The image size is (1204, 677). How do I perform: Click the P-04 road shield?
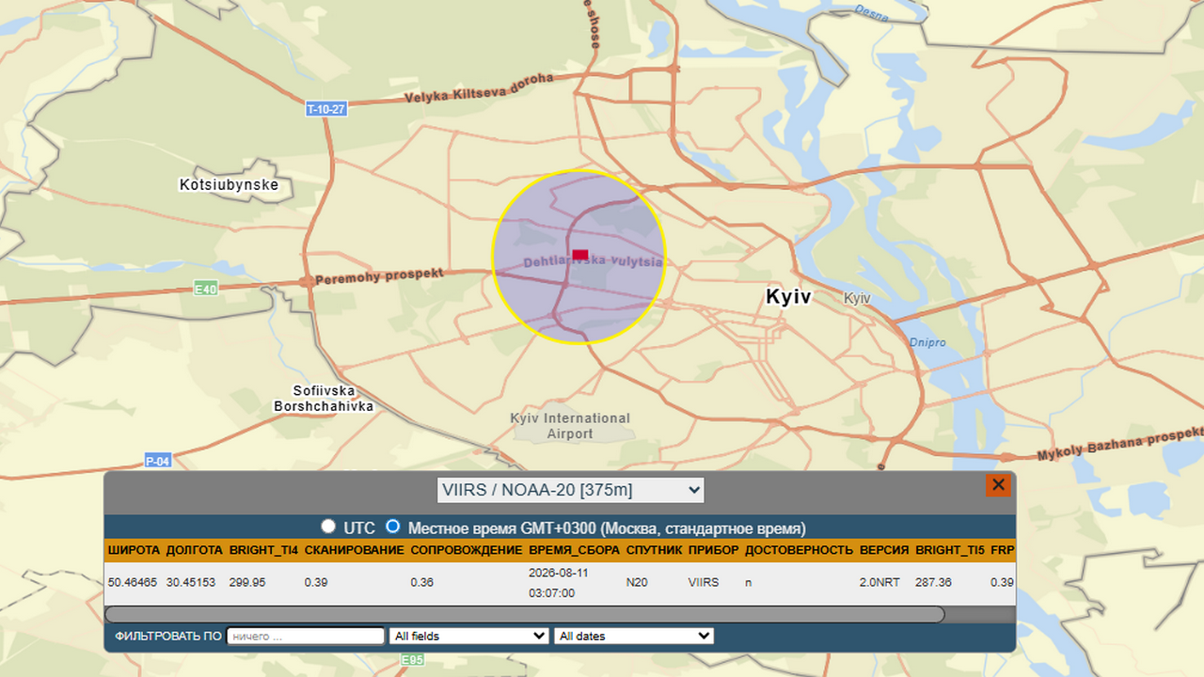(x=158, y=461)
